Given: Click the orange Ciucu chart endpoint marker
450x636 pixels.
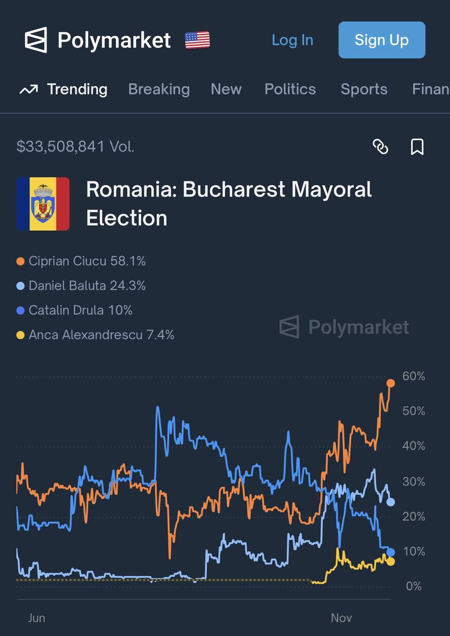Looking at the screenshot, I should point(391,383).
